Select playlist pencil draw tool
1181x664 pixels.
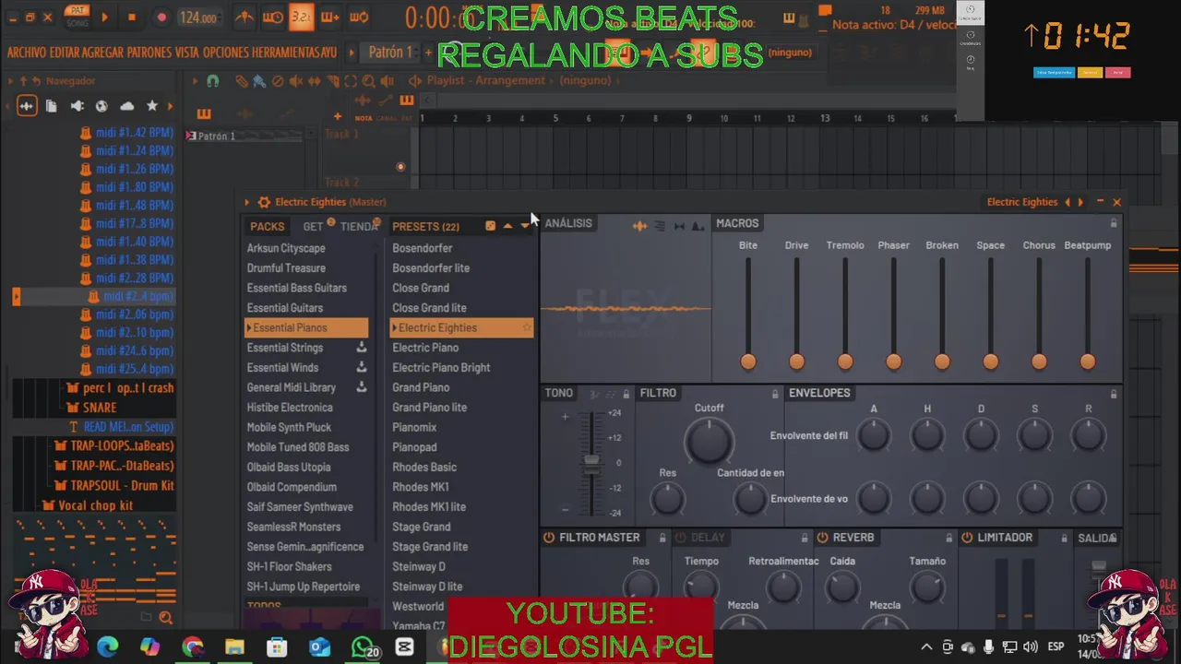[x=242, y=81]
